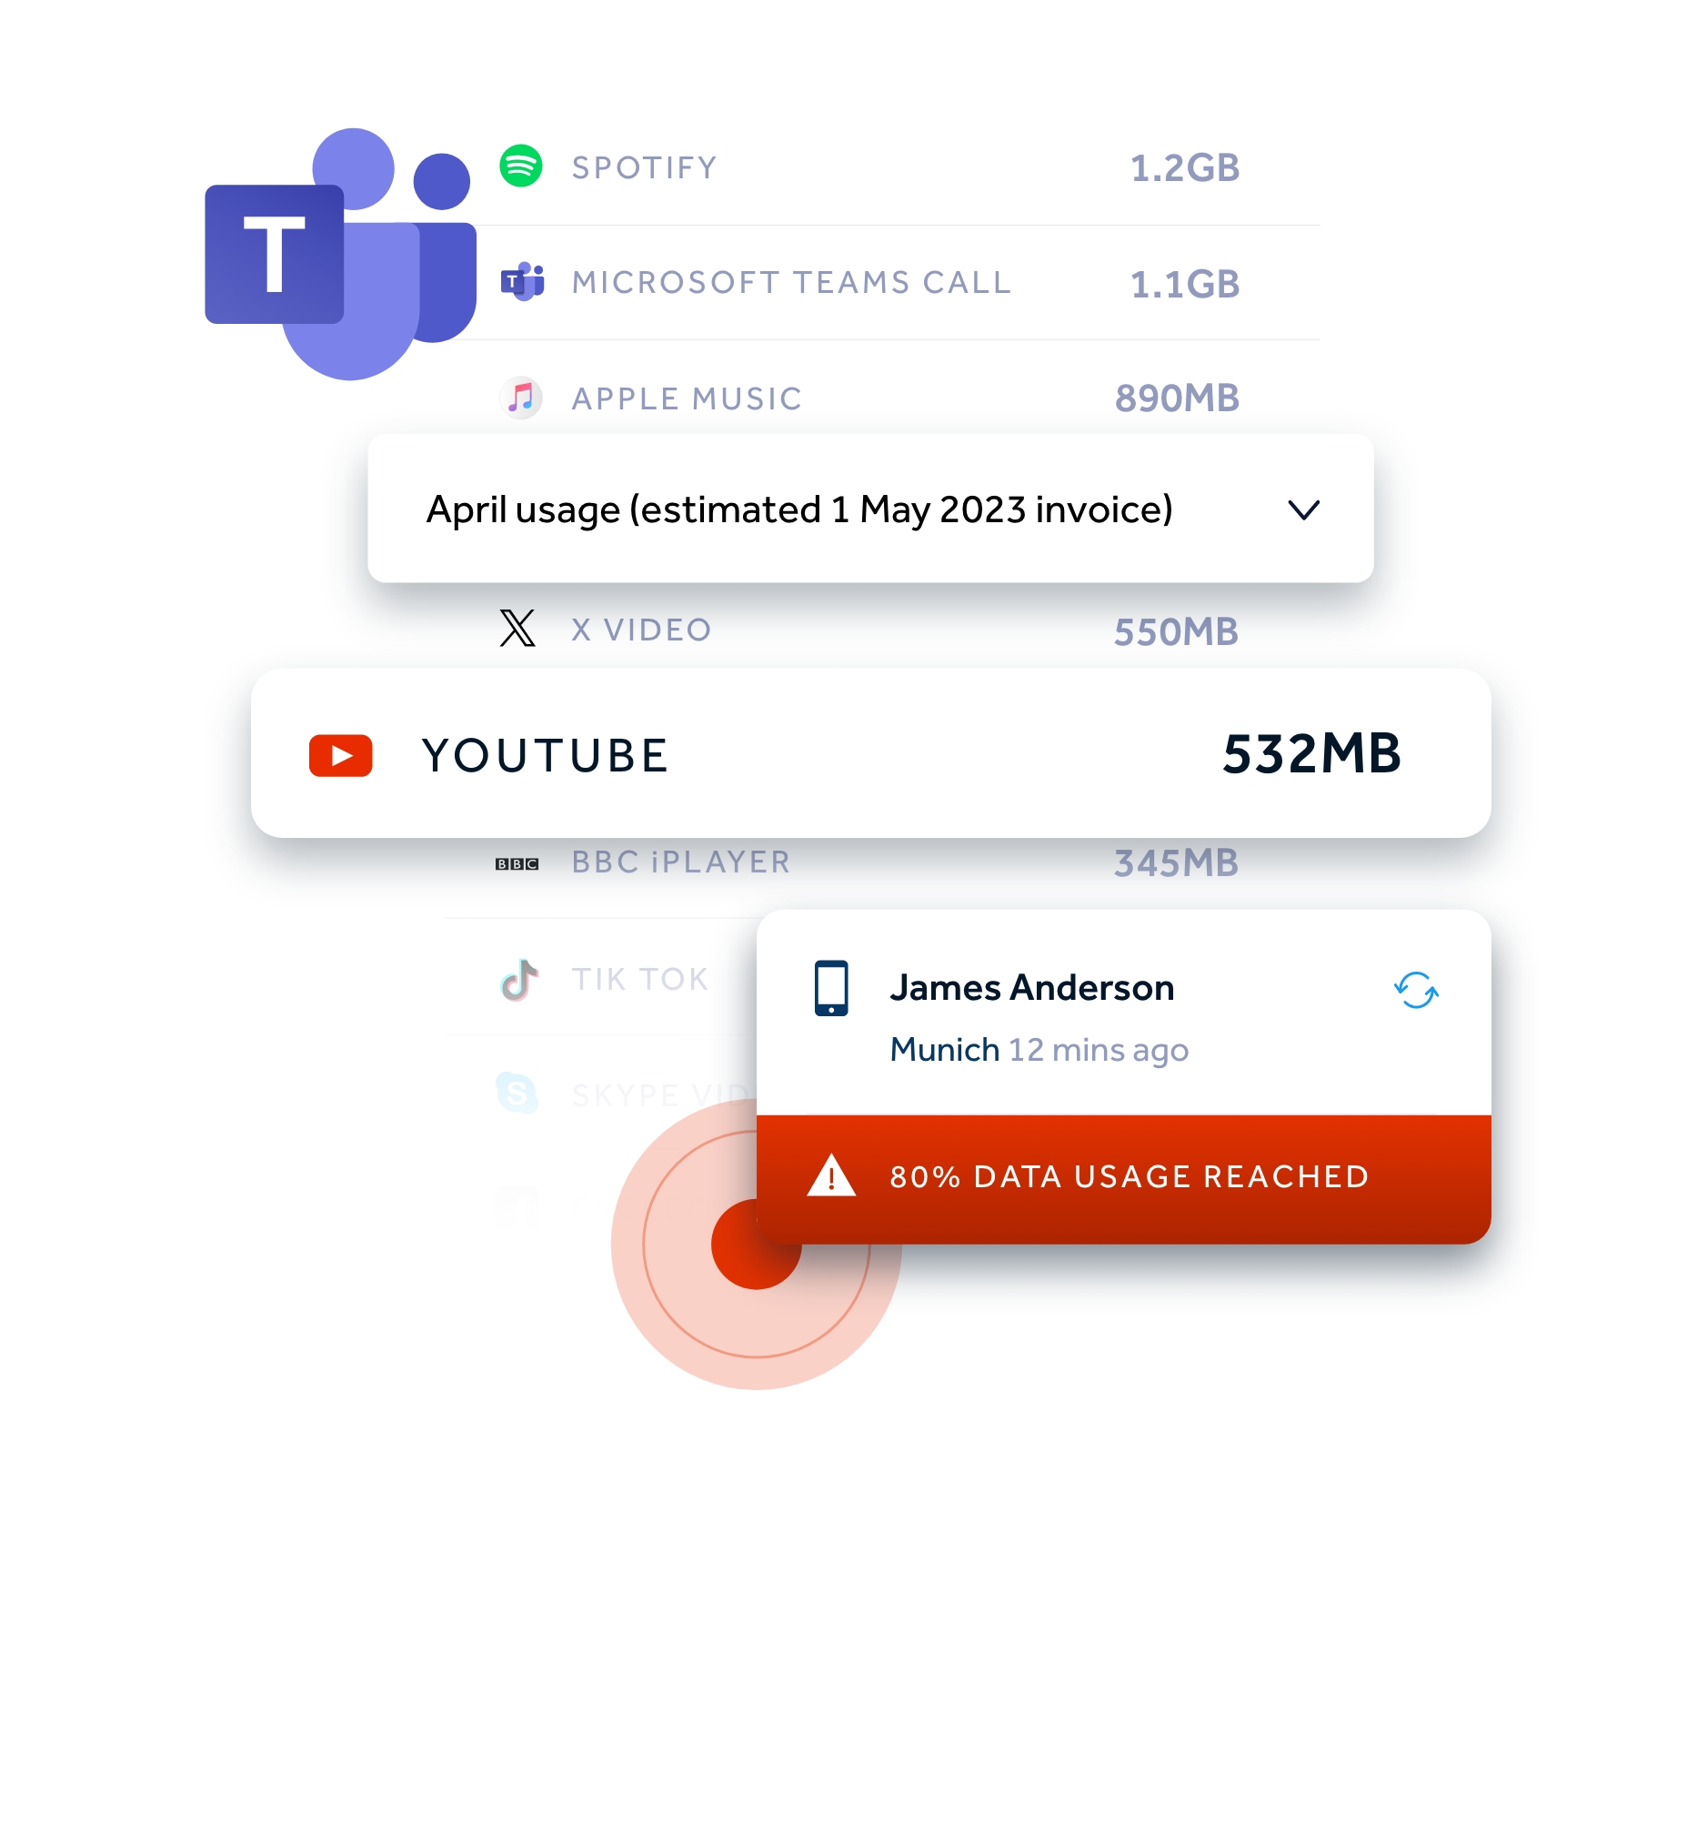Click the Apple Music icon
The height and width of the screenshot is (1845, 1697).
tap(521, 398)
